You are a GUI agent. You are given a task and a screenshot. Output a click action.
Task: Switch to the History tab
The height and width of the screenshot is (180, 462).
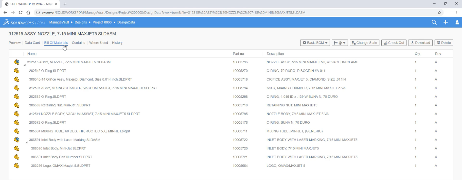(117, 43)
